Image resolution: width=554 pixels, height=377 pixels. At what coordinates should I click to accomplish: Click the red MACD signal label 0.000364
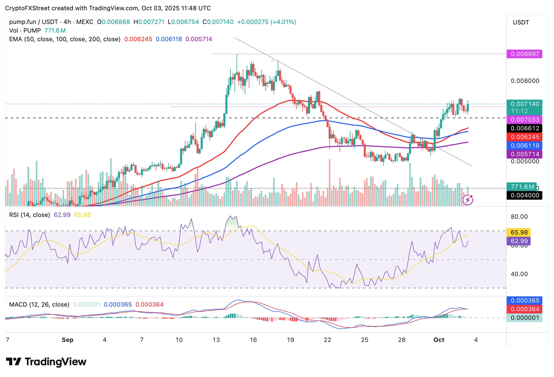[524, 309]
